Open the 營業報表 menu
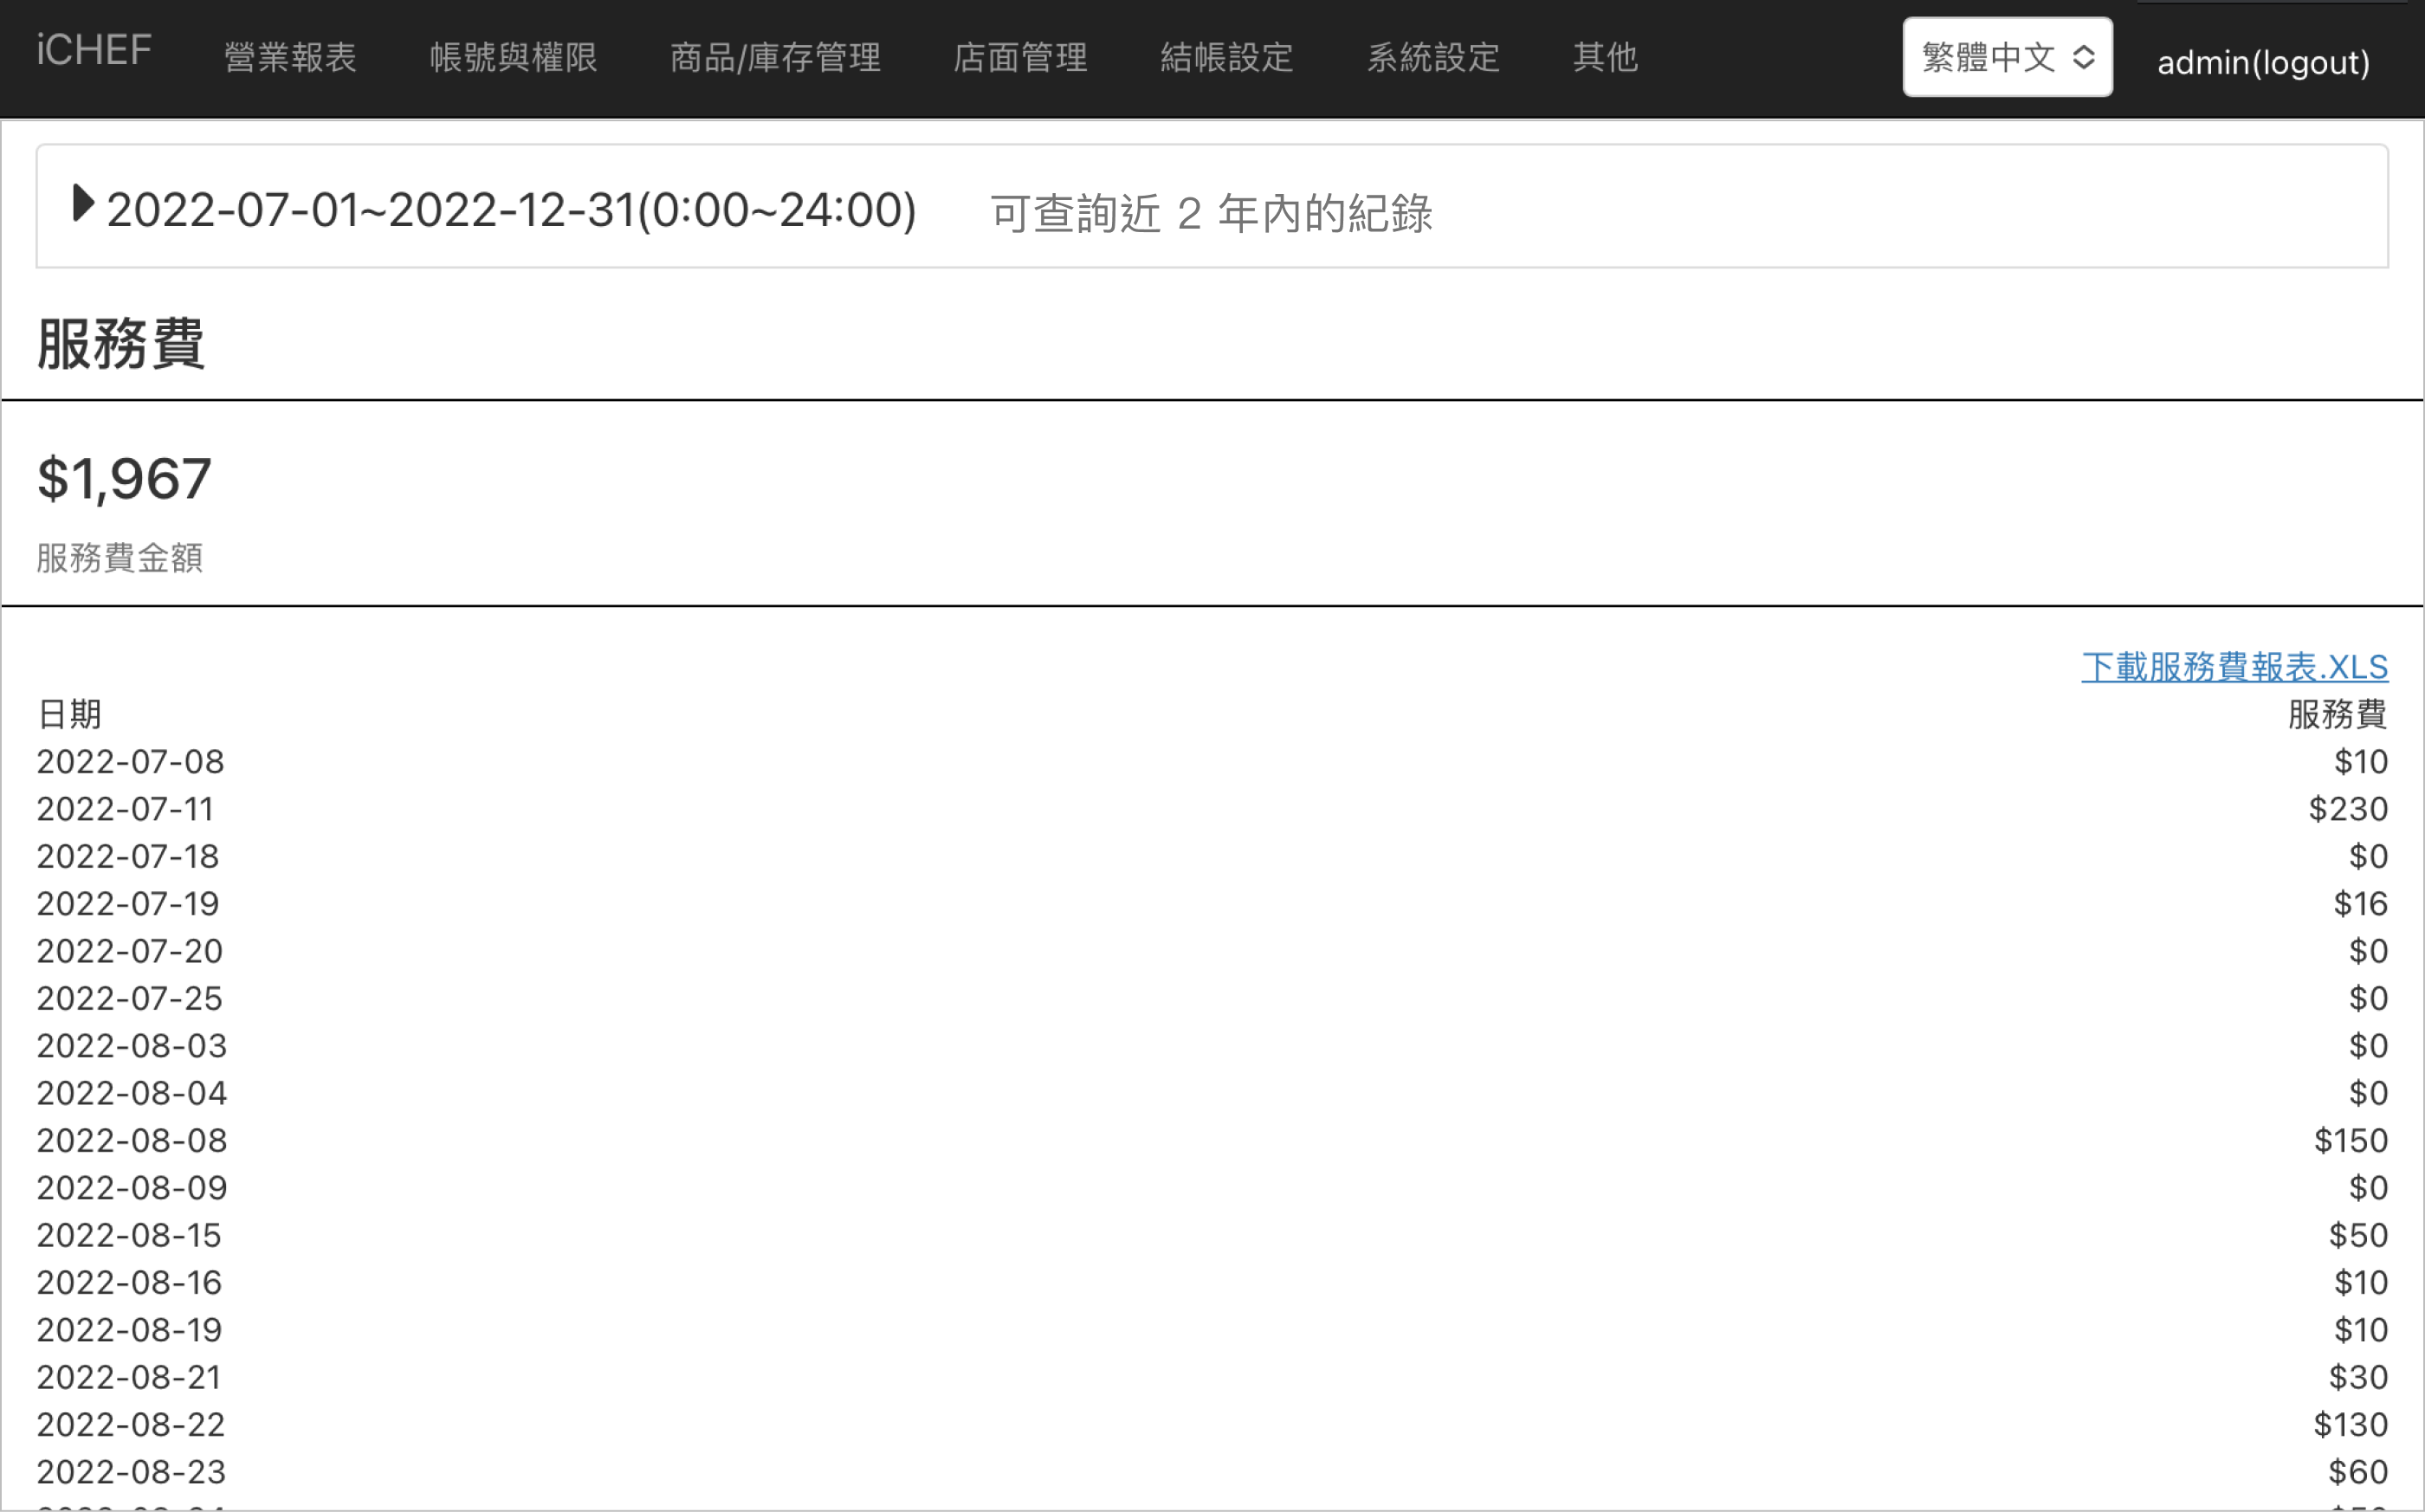 [290, 57]
